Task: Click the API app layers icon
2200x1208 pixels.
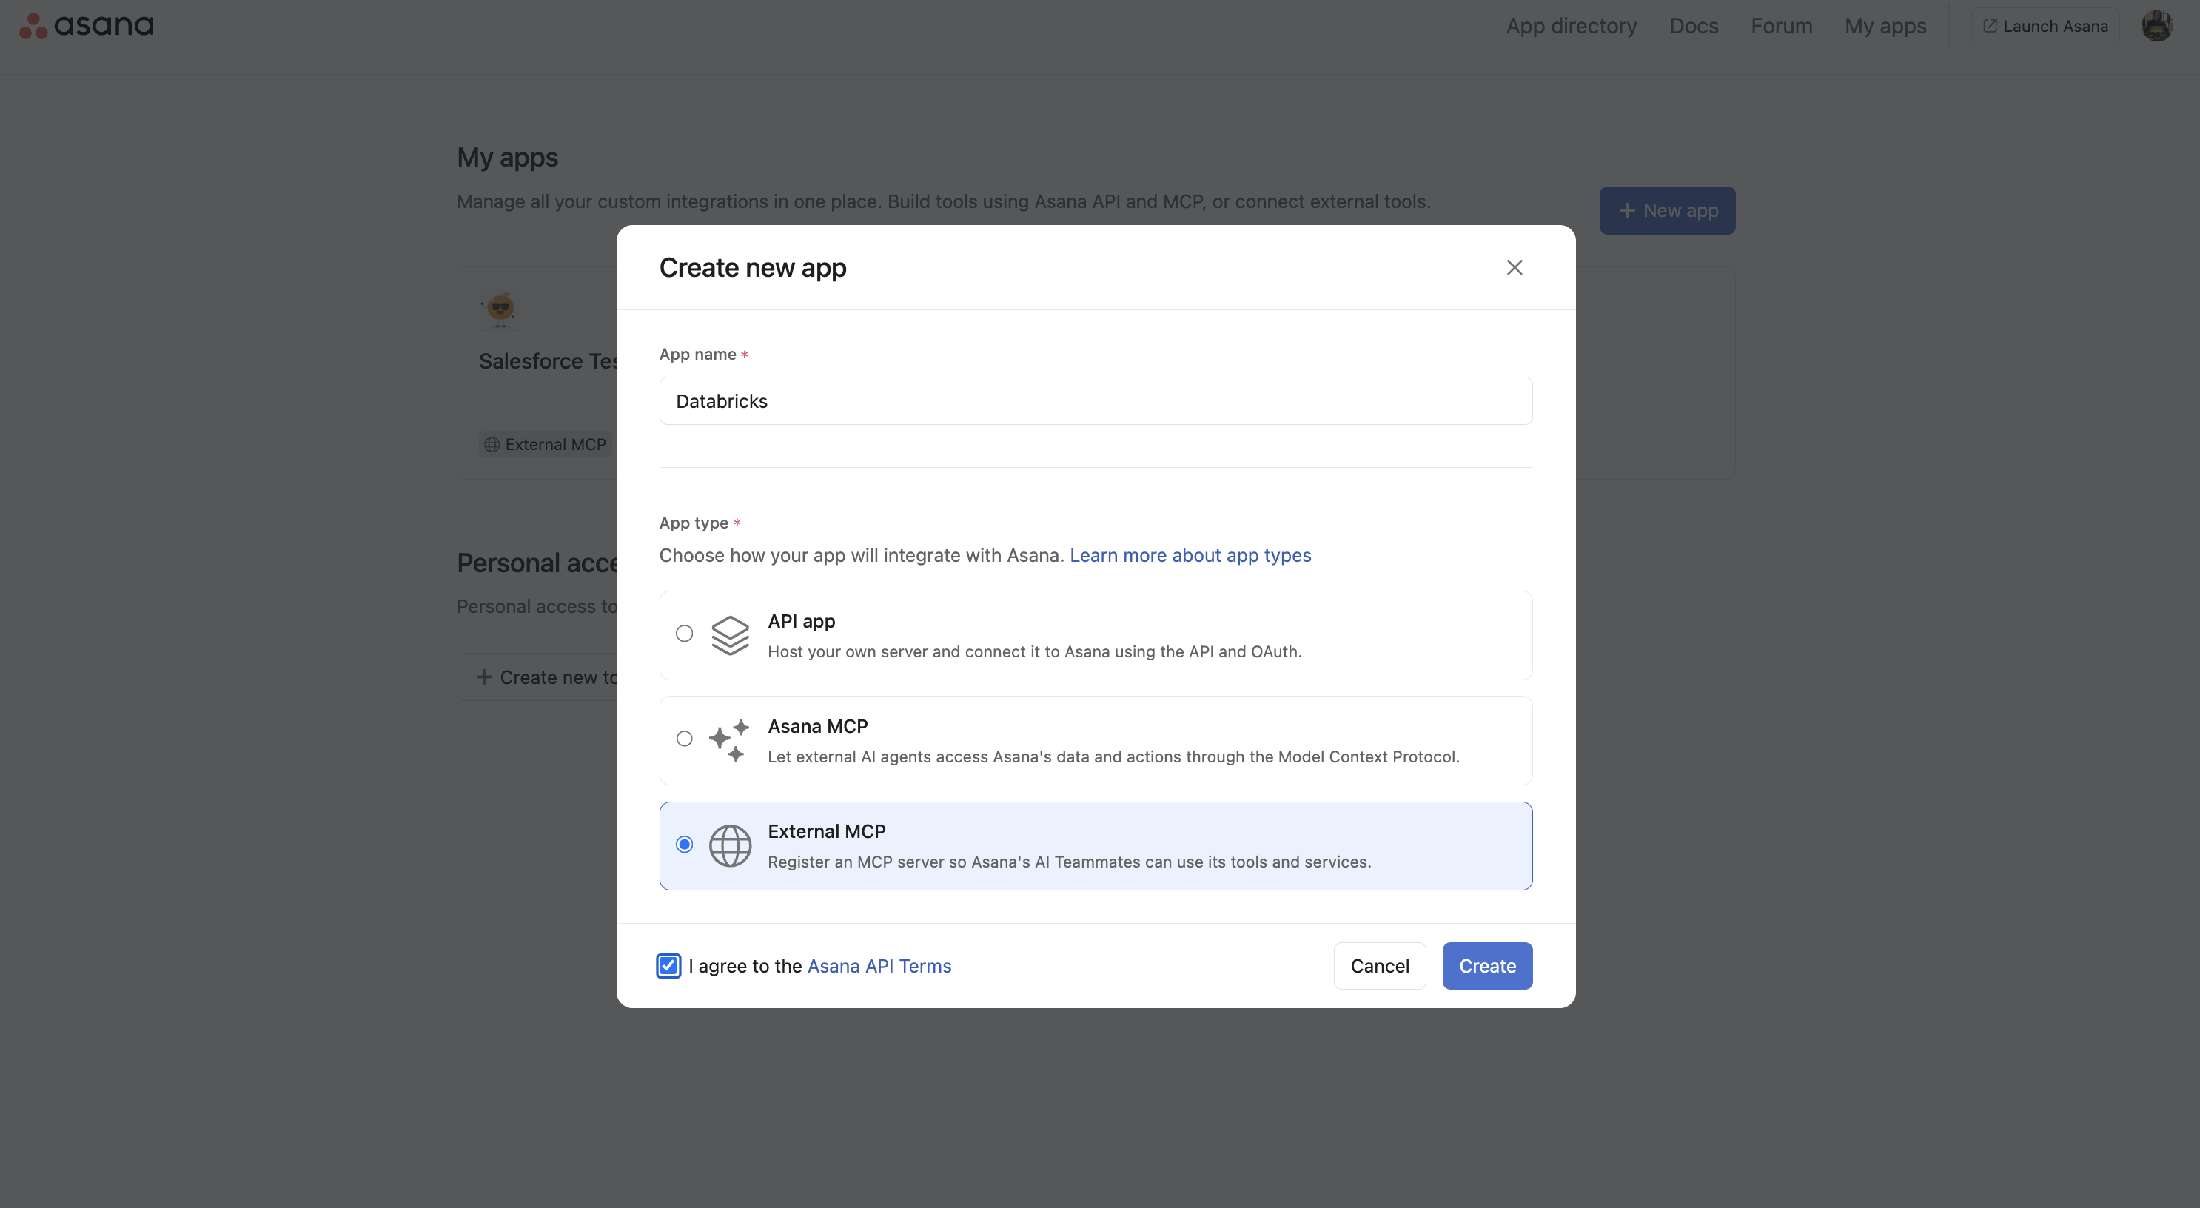Action: coord(730,635)
